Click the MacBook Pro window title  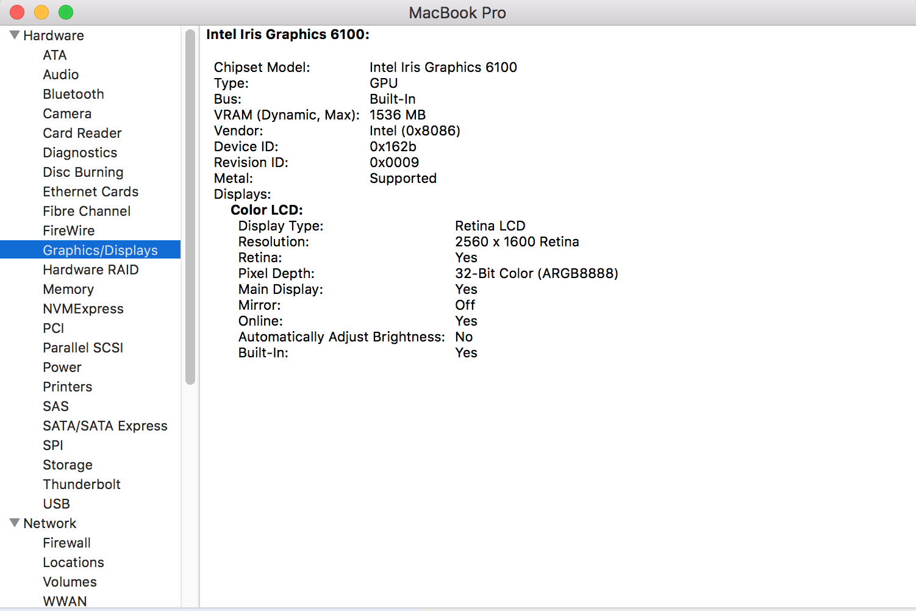pos(457,13)
